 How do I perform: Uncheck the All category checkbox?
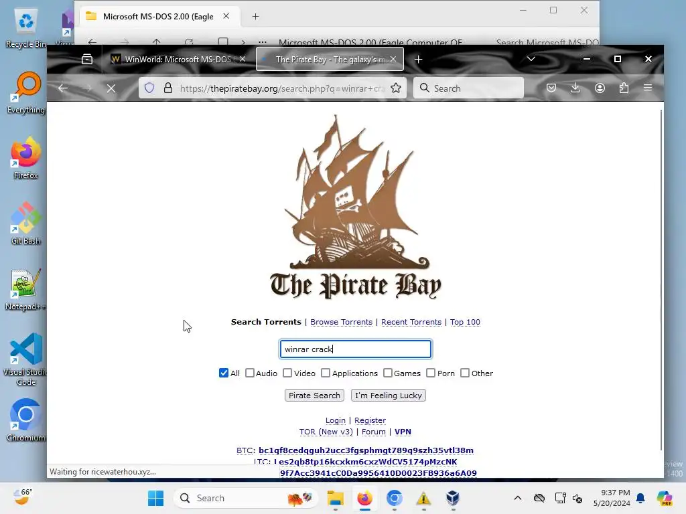click(224, 373)
